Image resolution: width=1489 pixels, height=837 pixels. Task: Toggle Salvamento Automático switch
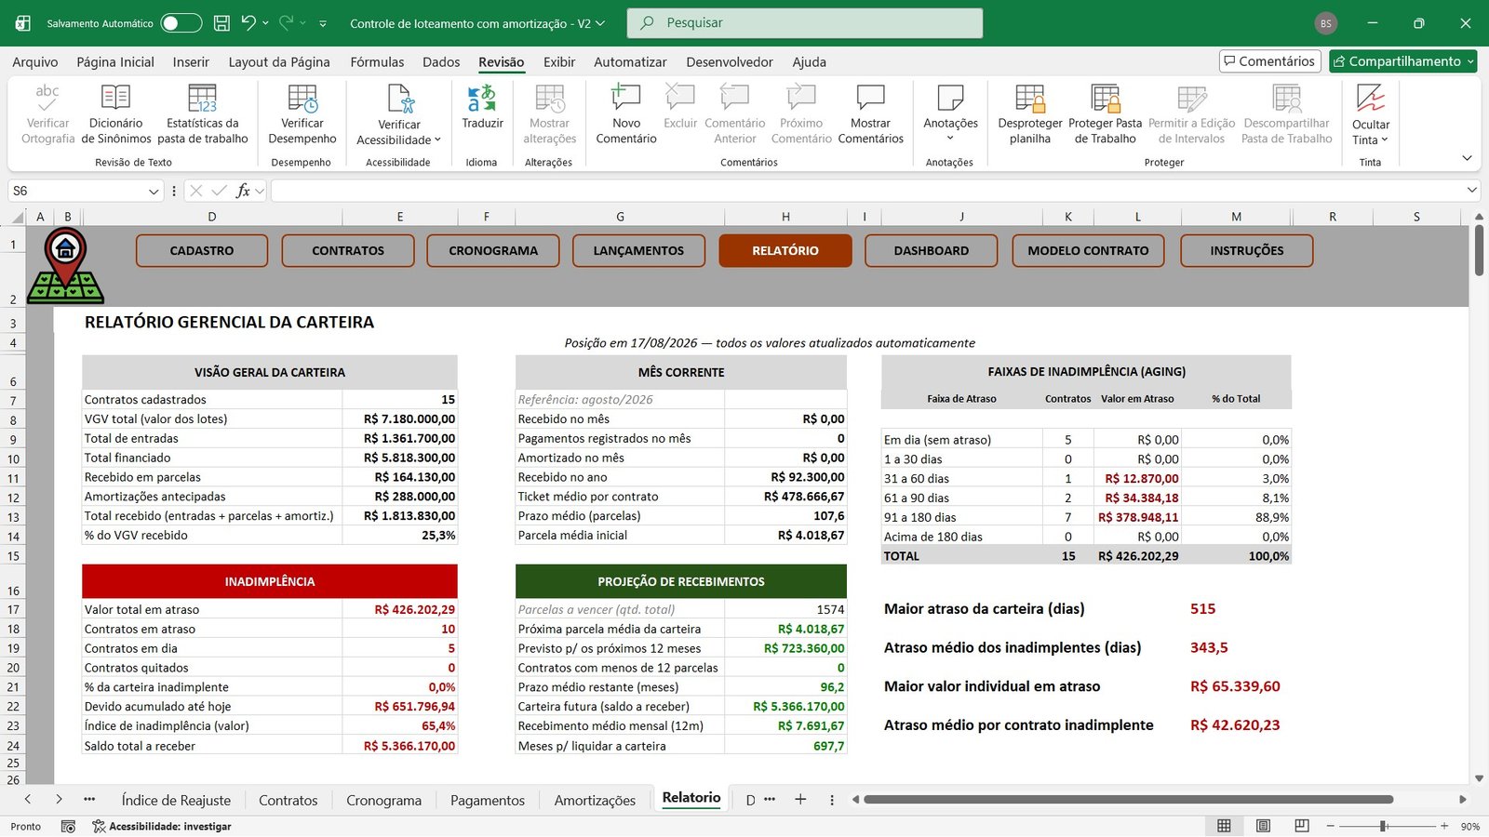click(x=181, y=23)
